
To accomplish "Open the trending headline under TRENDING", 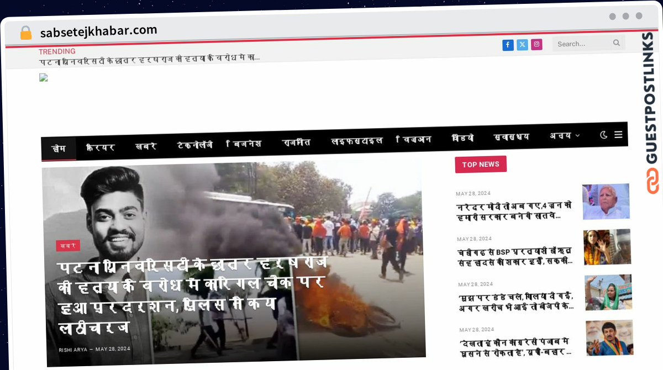I will click(x=150, y=58).
